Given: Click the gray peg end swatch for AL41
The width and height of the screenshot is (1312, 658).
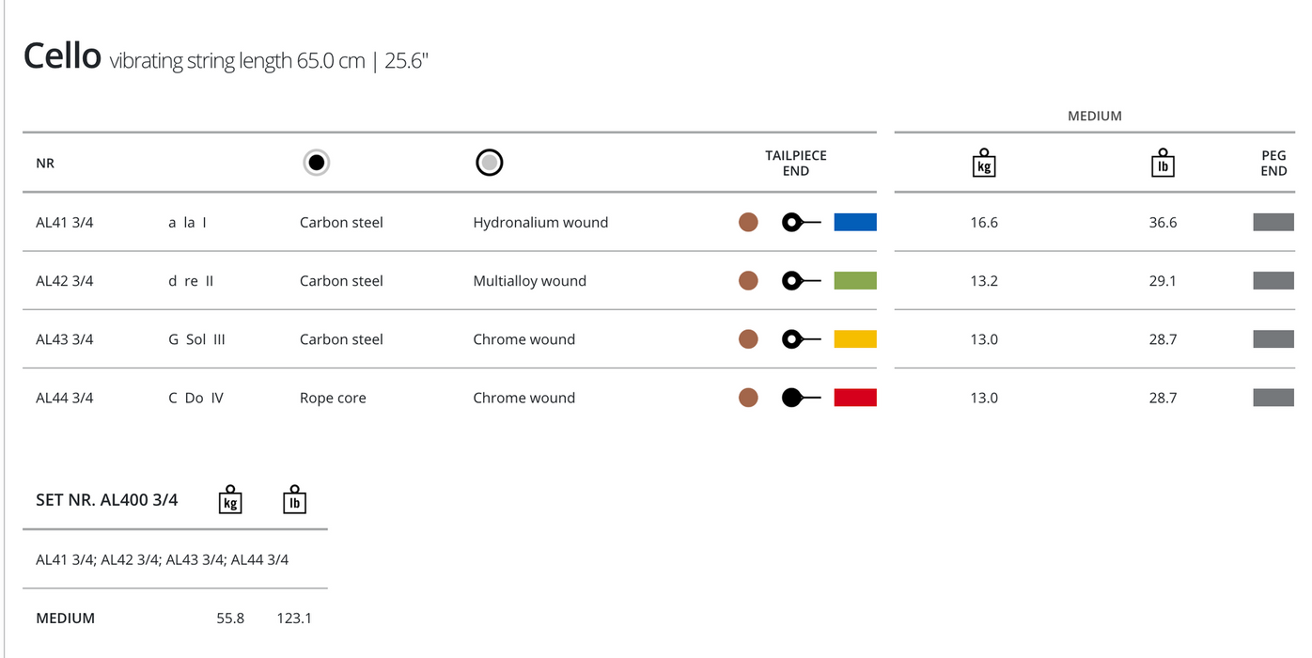Looking at the screenshot, I should pos(1273,223).
